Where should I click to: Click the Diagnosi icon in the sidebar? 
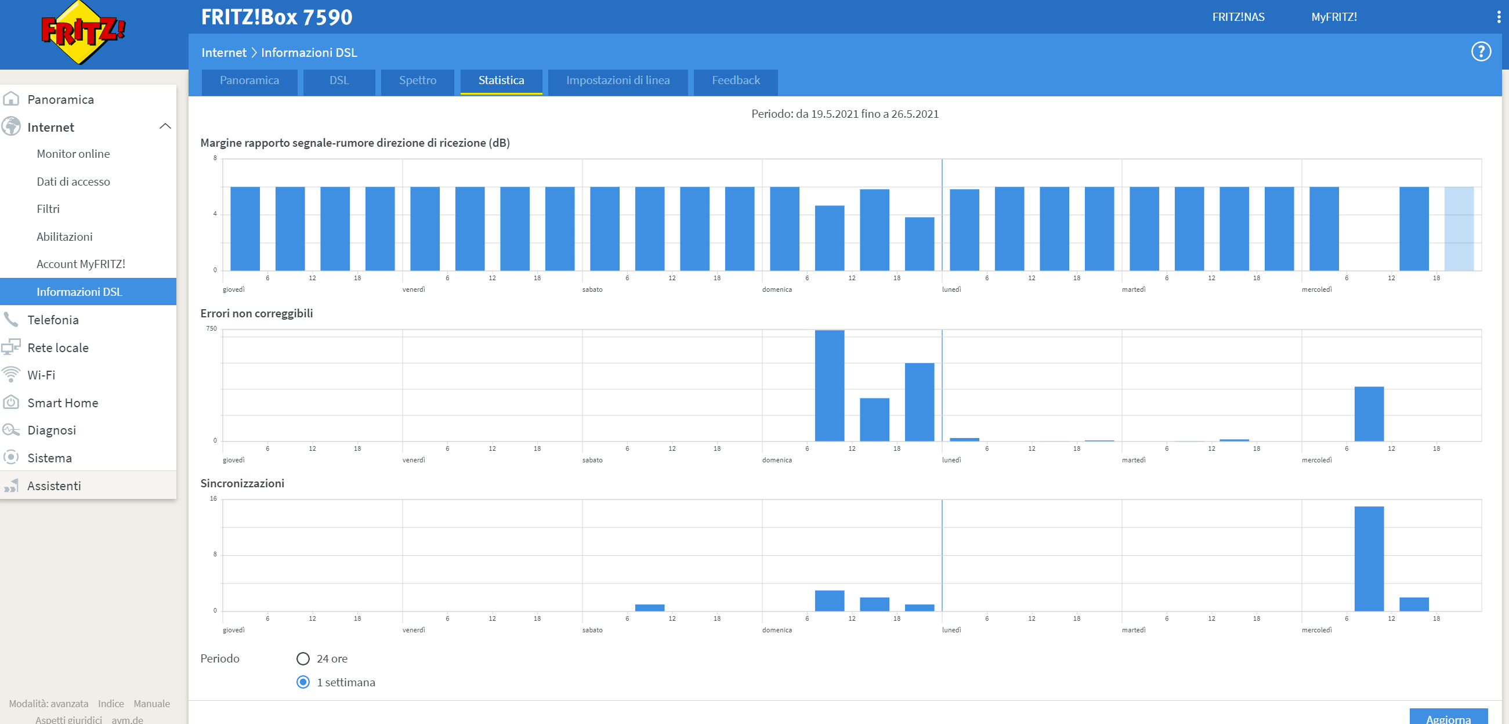coord(11,430)
